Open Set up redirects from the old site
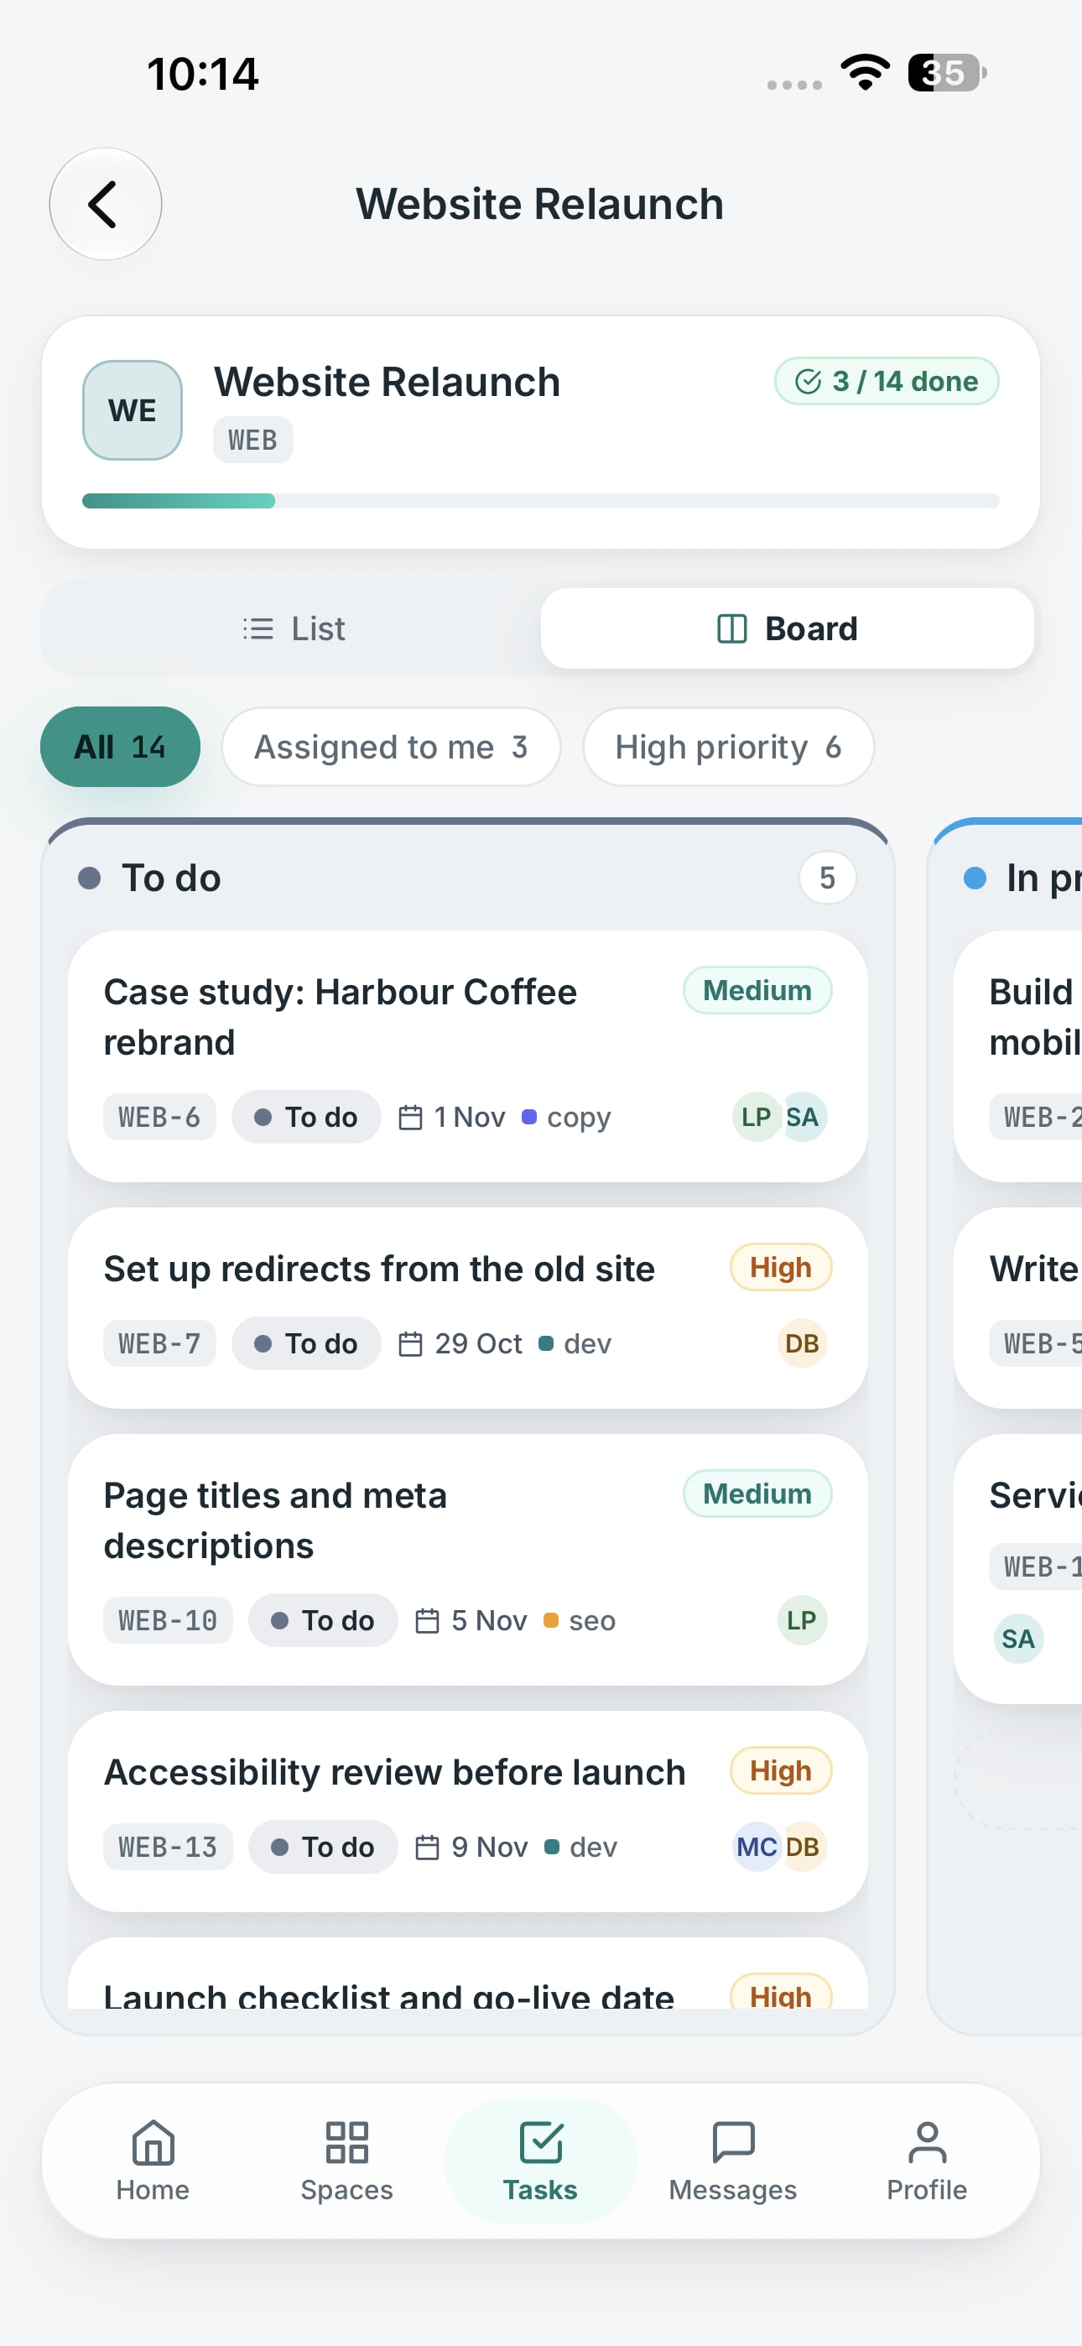 point(468,1308)
